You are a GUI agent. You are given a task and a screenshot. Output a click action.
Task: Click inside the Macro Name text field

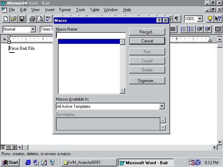coord(91,35)
